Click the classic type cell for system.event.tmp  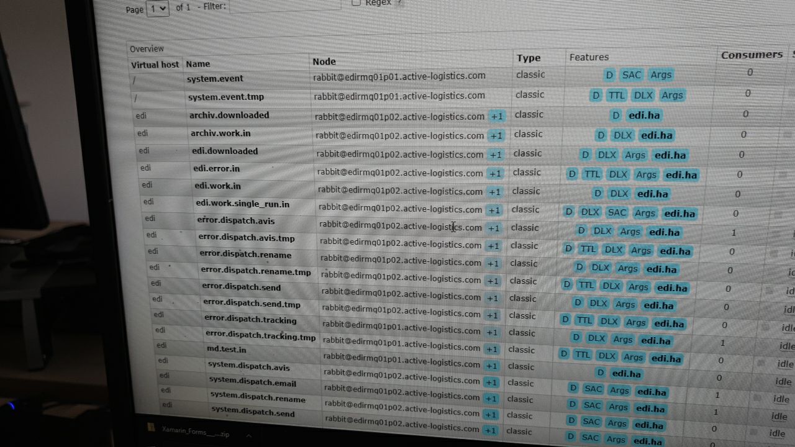[530, 94]
